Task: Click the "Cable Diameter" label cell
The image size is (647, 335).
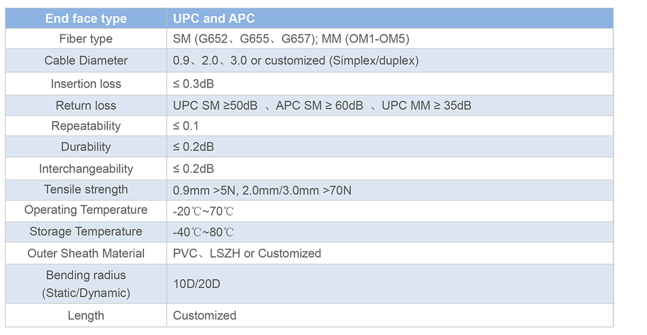Action: (86, 60)
